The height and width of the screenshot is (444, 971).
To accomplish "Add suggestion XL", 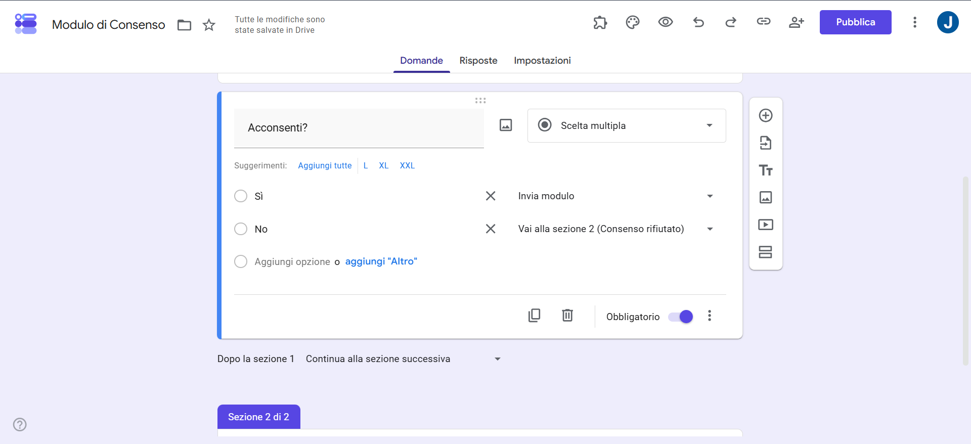I will coord(384,165).
